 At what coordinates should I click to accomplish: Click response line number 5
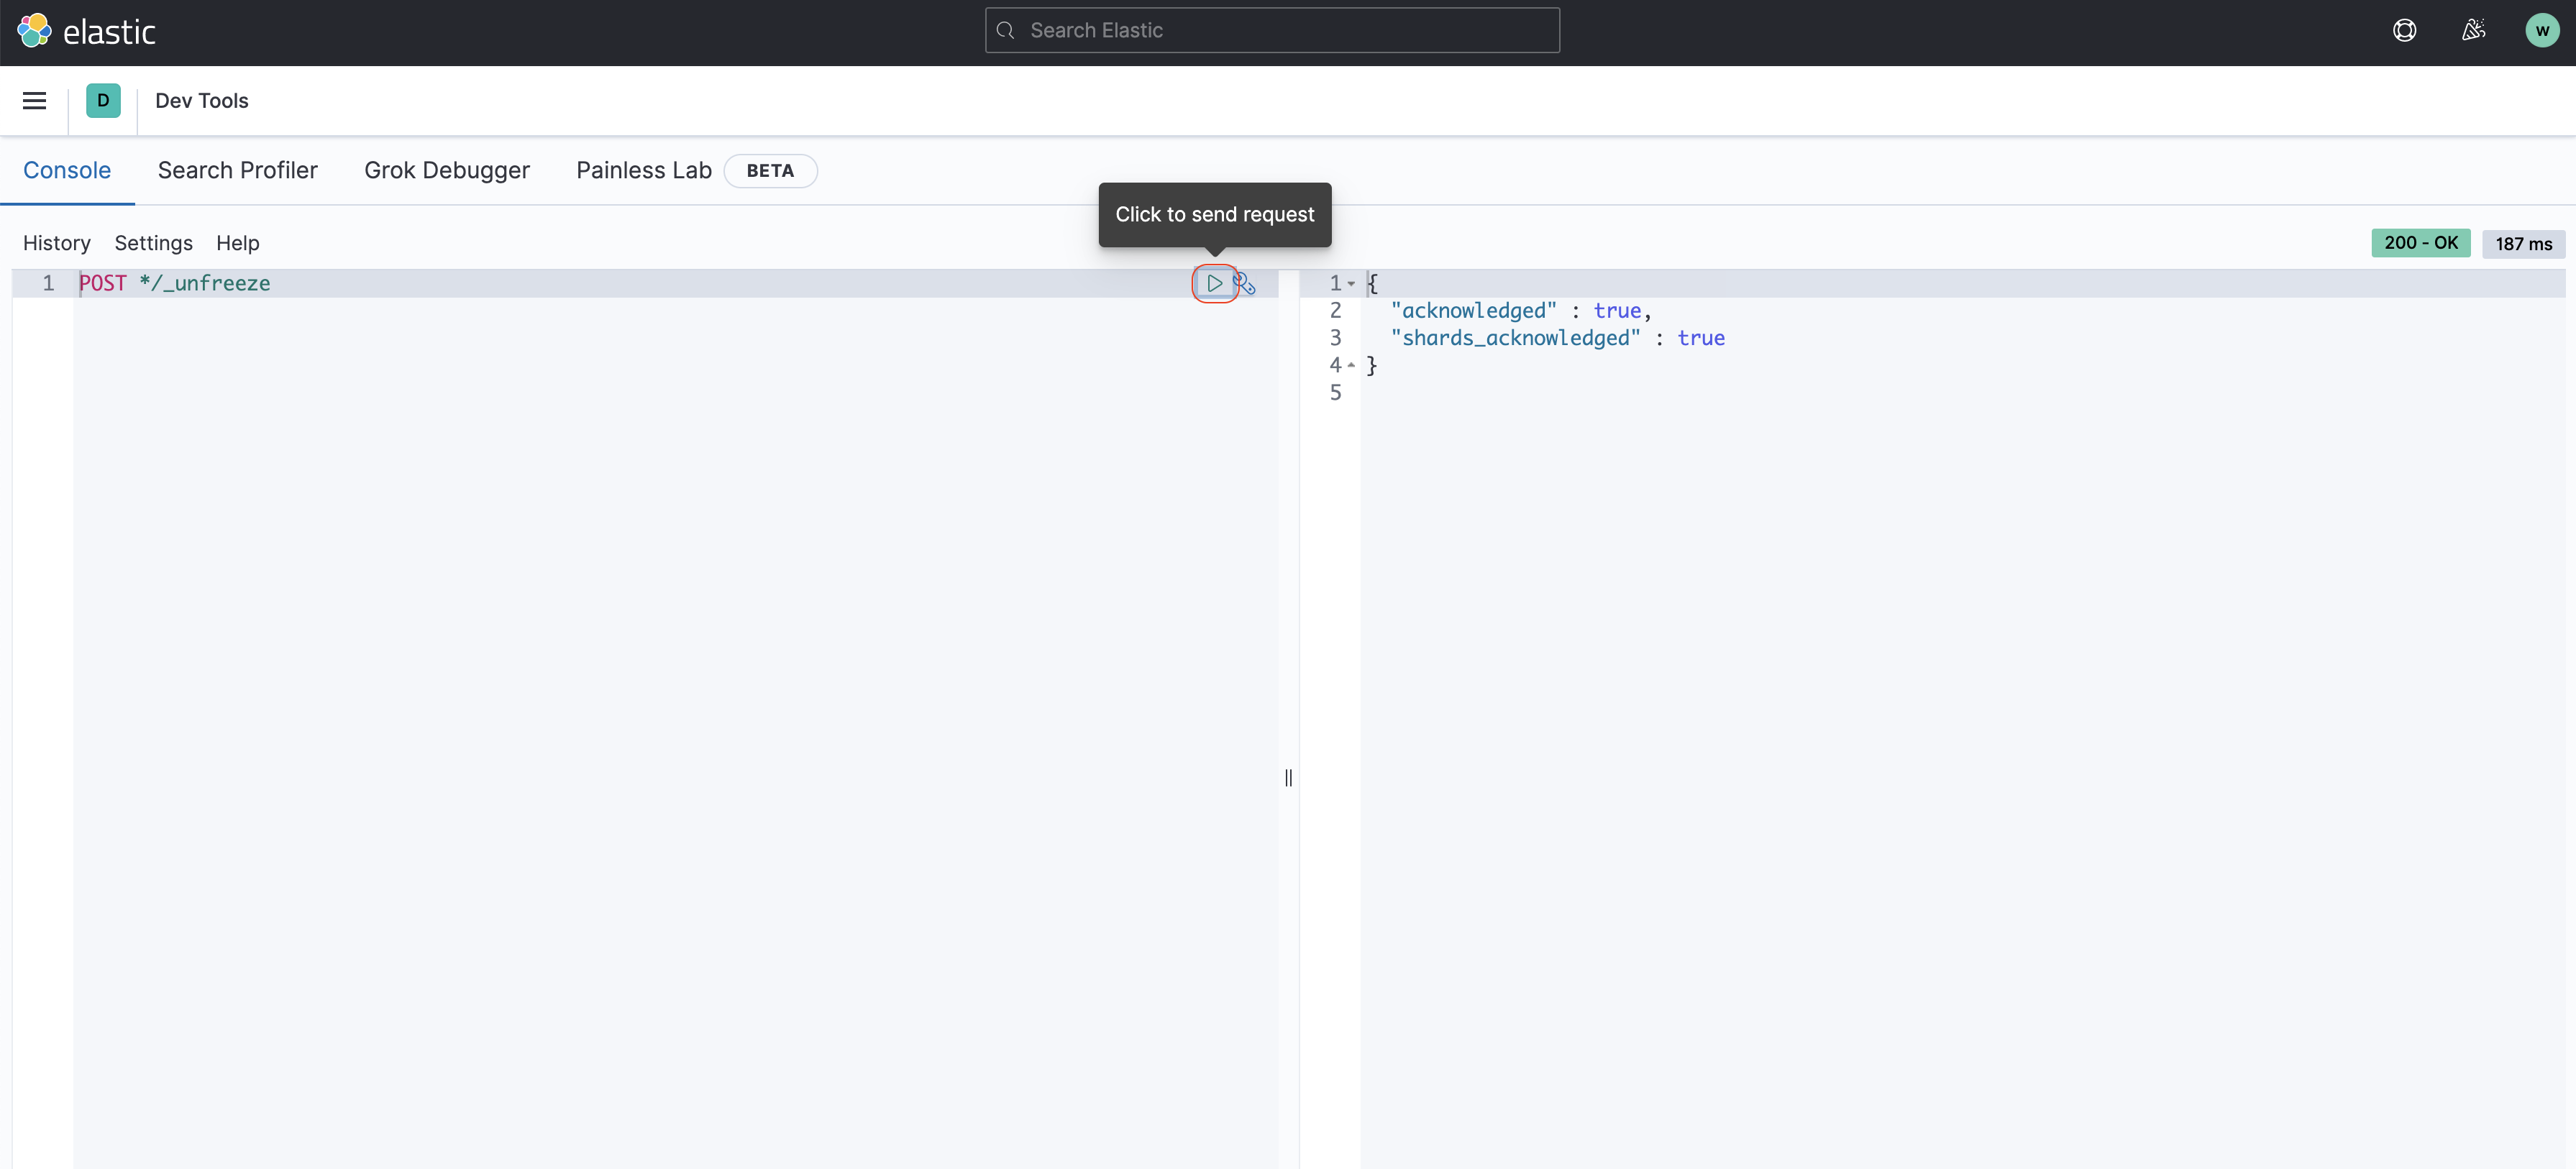1335,392
